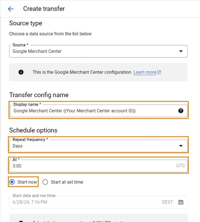
Task: Go back using the blue arrow
Action: pyautogui.click(x=11, y=9)
